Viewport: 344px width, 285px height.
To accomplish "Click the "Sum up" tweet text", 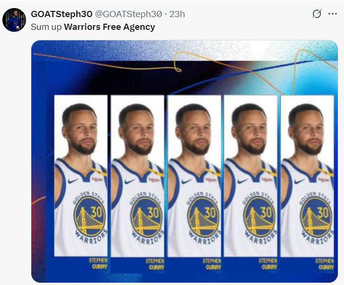I will point(46,28).
